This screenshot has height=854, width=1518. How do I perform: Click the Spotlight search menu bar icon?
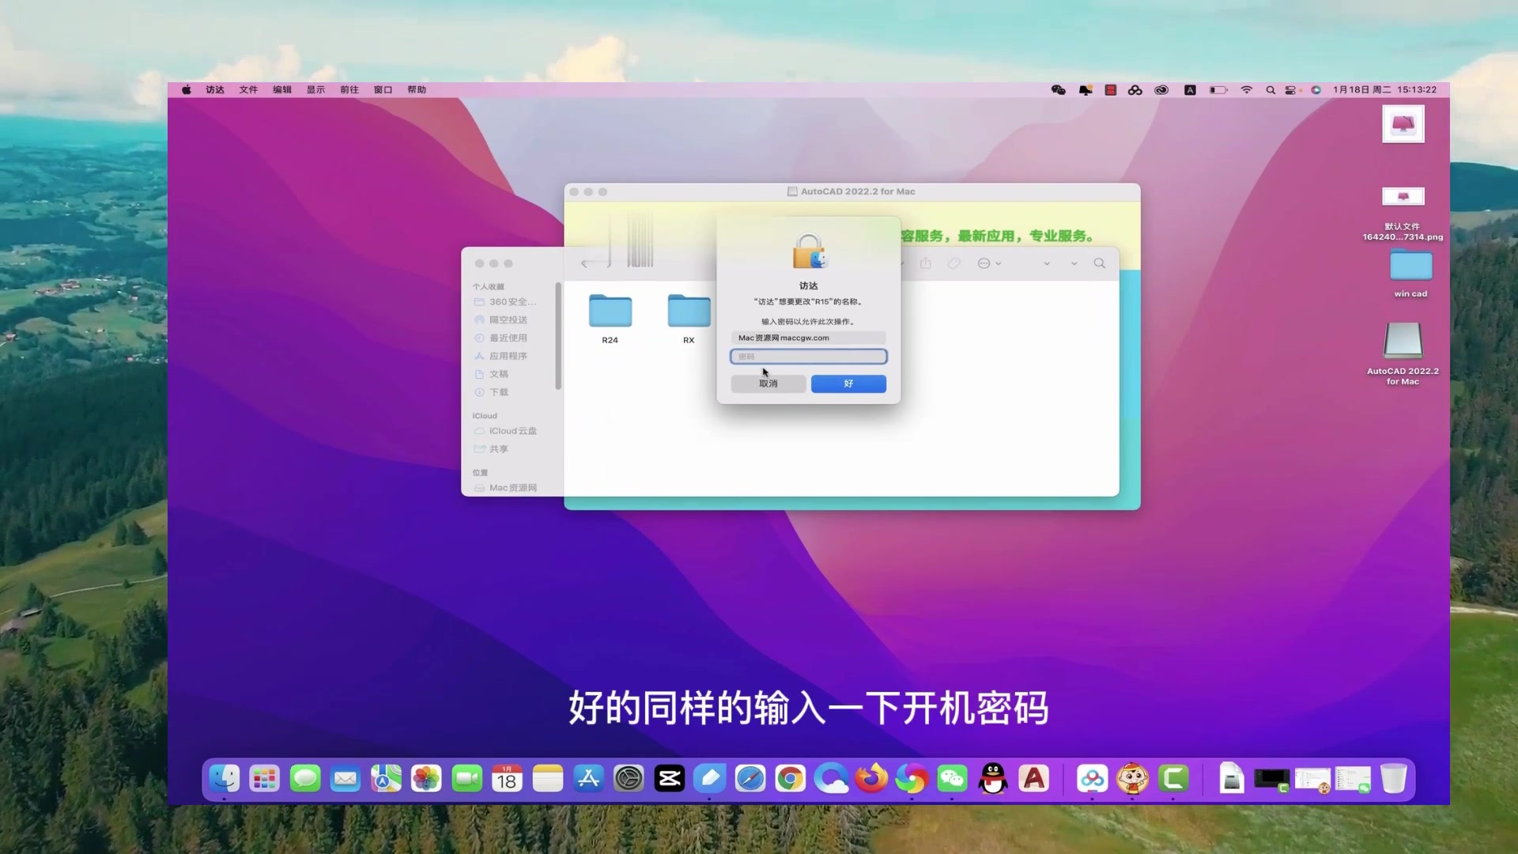click(x=1271, y=90)
